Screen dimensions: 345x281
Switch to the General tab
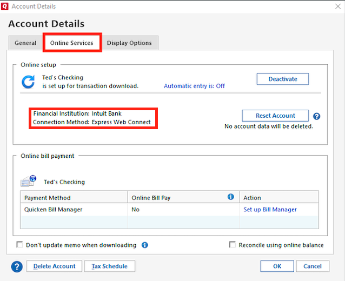click(x=25, y=43)
